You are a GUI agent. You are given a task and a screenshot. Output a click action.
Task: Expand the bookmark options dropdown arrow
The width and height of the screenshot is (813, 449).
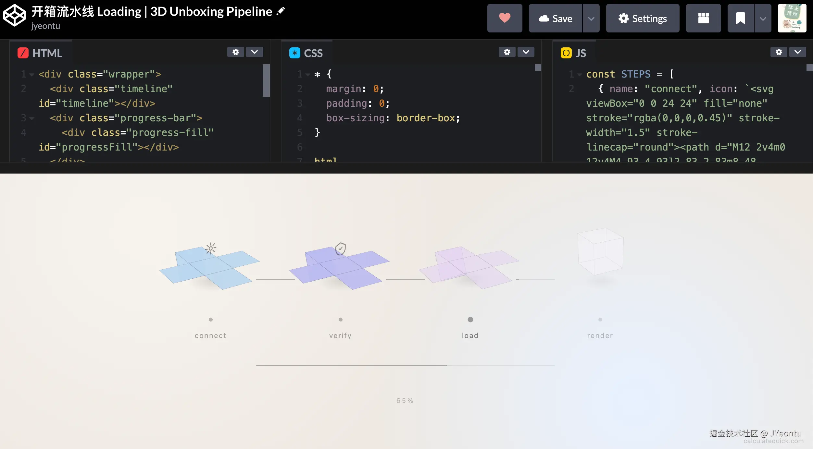(763, 18)
